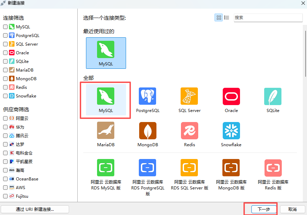Tick the MongoDB filter checkbox
The width and height of the screenshot is (307, 215).
click(5, 78)
